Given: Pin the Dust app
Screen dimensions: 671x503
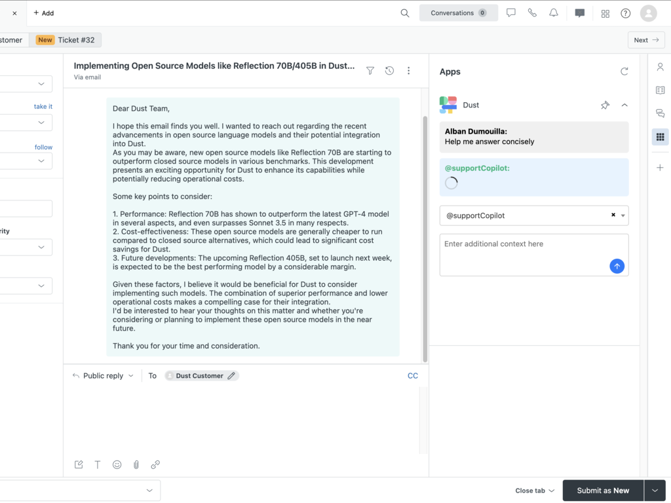Looking at the screenshot, I should tap(605, 105).
